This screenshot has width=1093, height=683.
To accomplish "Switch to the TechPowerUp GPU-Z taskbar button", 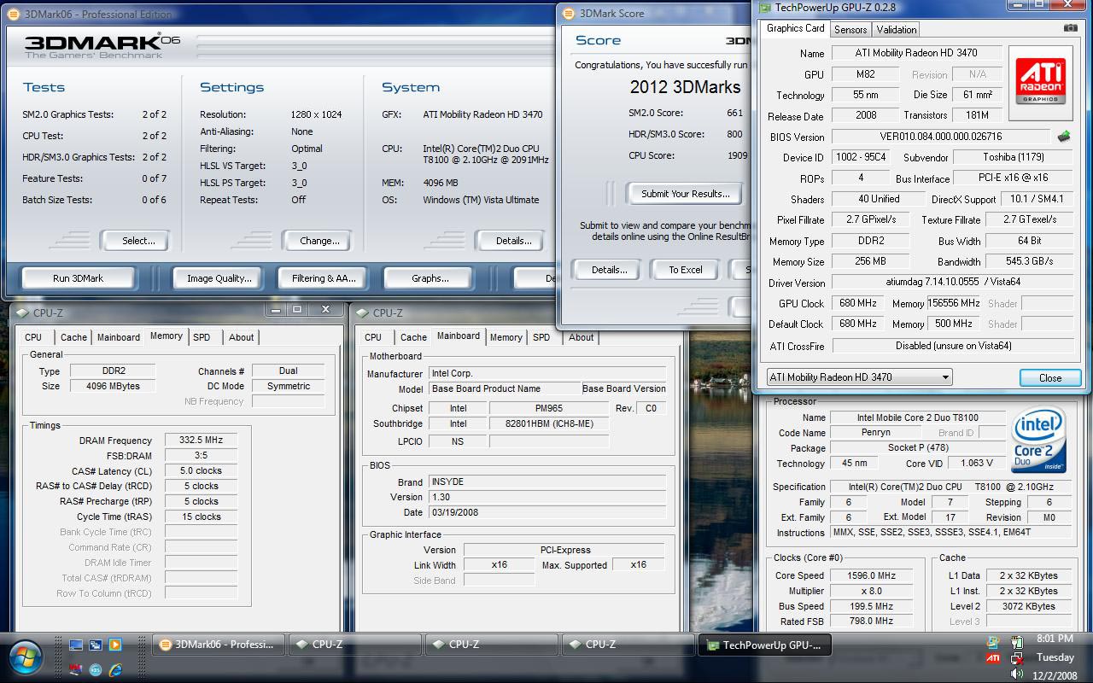I will point(764,645).
